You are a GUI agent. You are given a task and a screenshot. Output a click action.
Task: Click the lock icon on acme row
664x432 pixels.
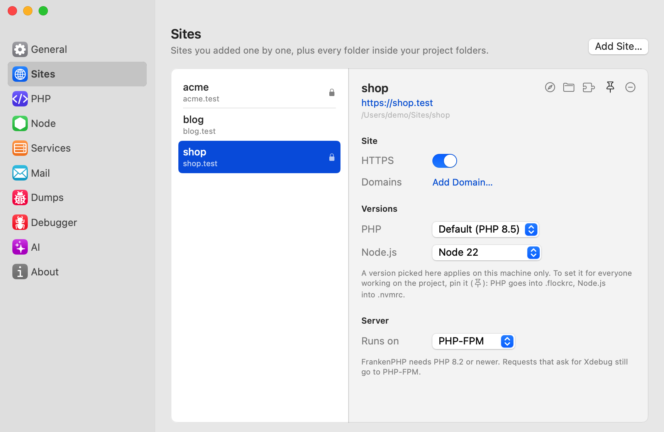[332, 93]
